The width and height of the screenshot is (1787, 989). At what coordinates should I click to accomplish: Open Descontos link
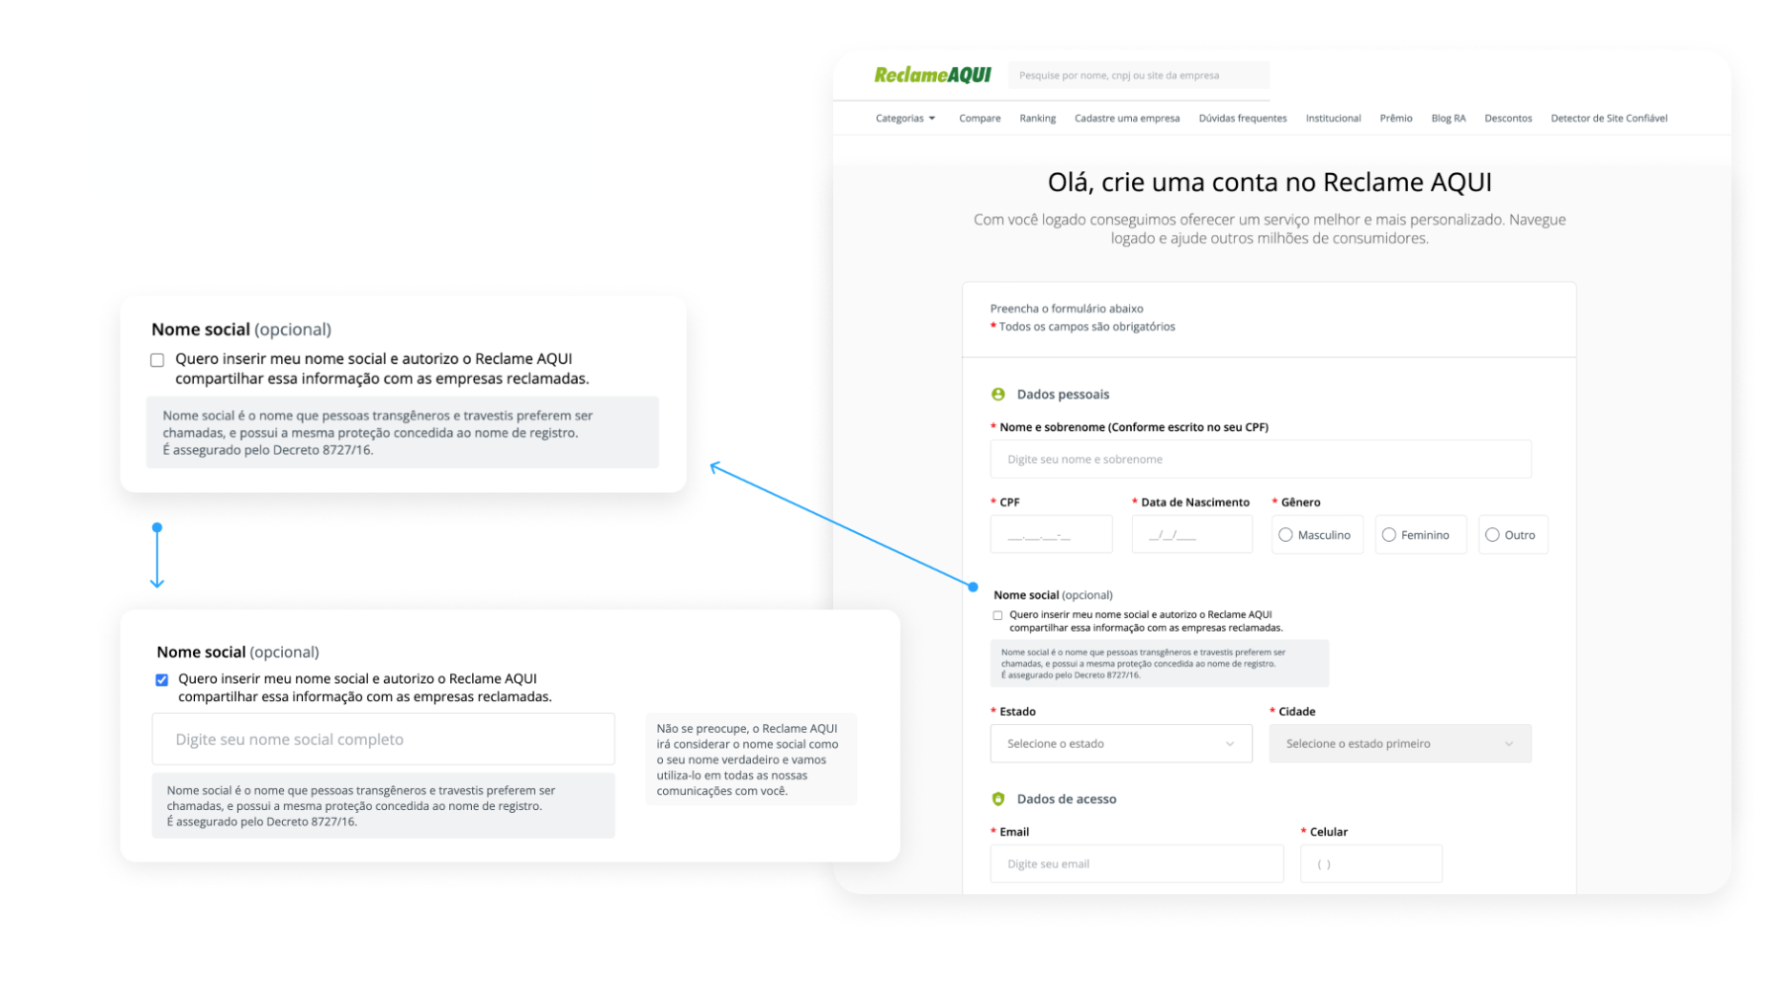point(1508,118)
